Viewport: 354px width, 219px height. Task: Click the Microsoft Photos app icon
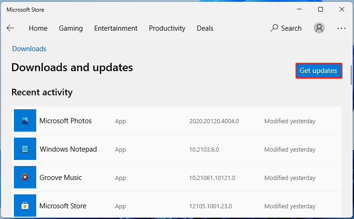click(25, 120)
